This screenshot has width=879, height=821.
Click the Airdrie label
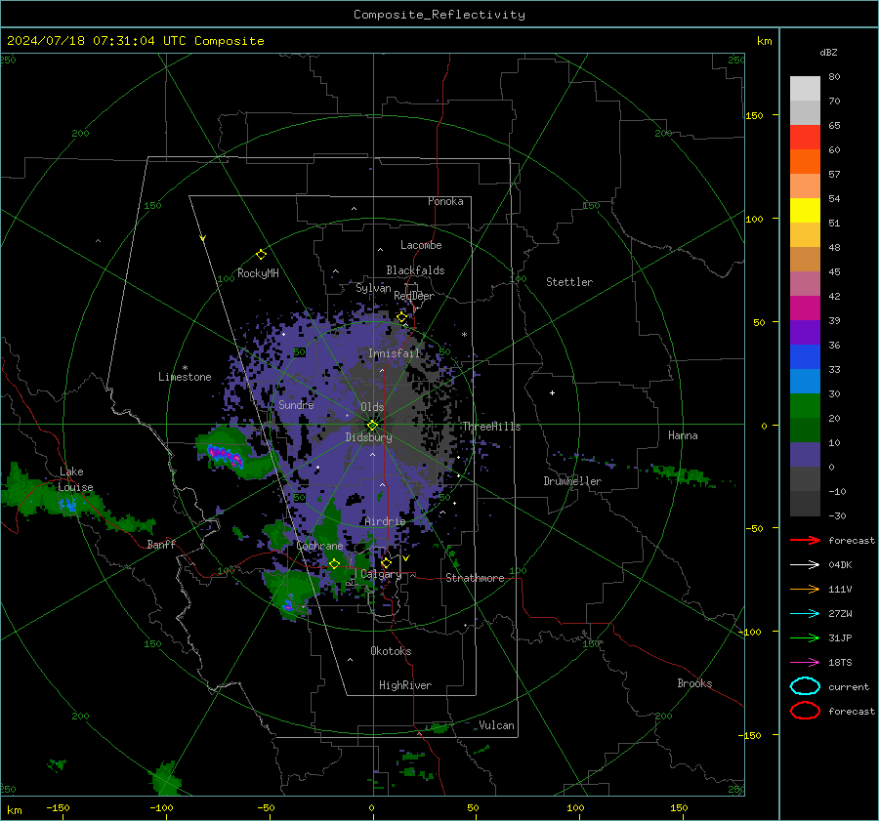click(x=385, y=521)
